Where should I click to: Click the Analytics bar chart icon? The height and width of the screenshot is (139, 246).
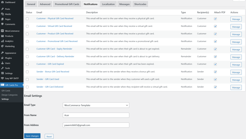coord(3,41)
